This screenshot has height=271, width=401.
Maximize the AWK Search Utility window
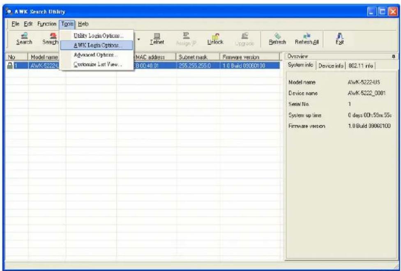[382, 12]
